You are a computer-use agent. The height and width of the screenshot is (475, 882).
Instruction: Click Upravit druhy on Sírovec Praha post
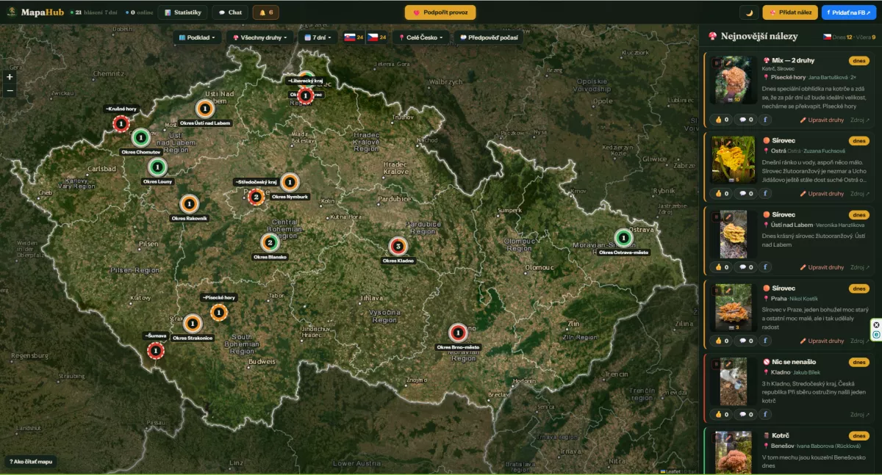coord(822,341)
